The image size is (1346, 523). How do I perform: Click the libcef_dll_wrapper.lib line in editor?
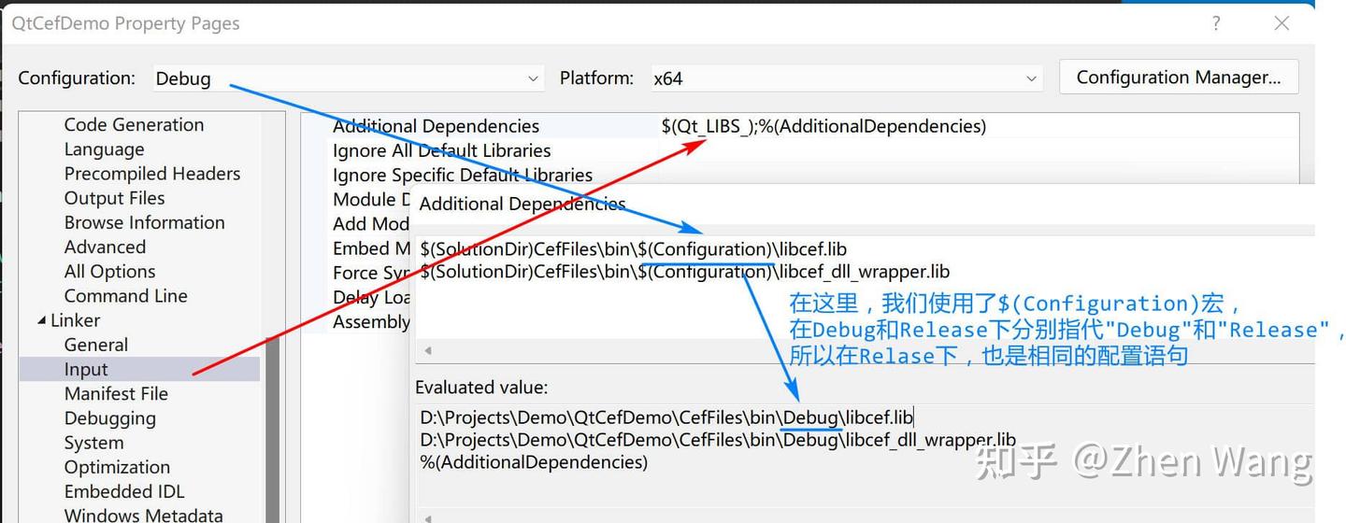pyautogui.click(x=684, y=272)
